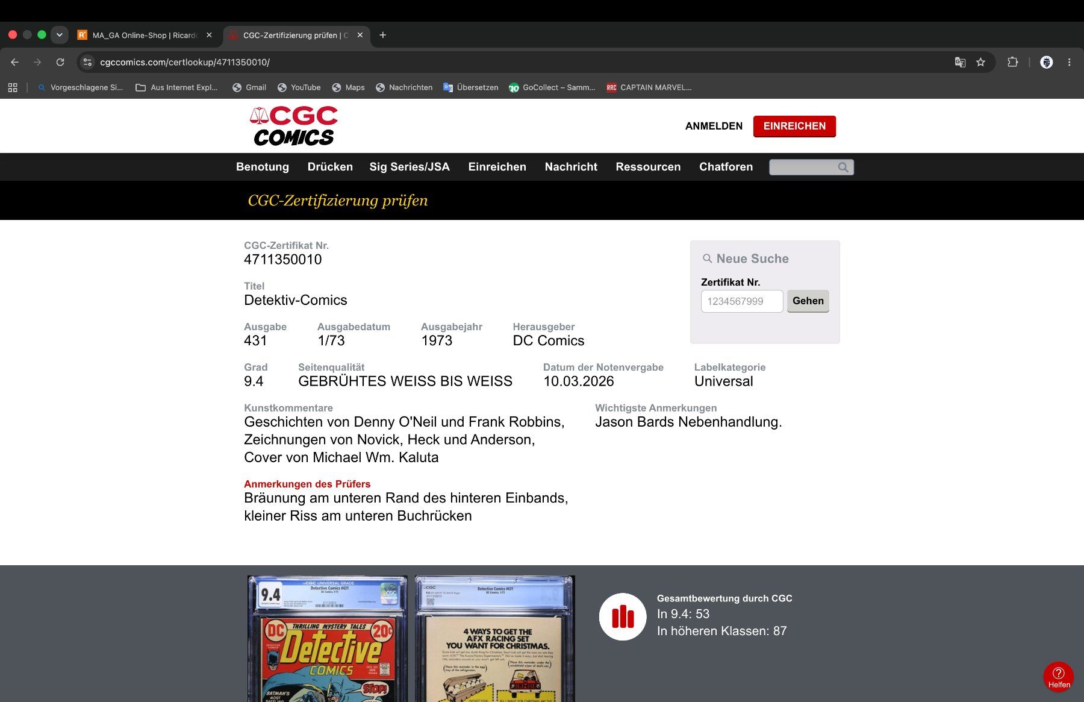Image resolution: width=1084 pixels, height=702 pixels.
Task: Click the Zertifikat Nr. input field
Action: point(742,301)
